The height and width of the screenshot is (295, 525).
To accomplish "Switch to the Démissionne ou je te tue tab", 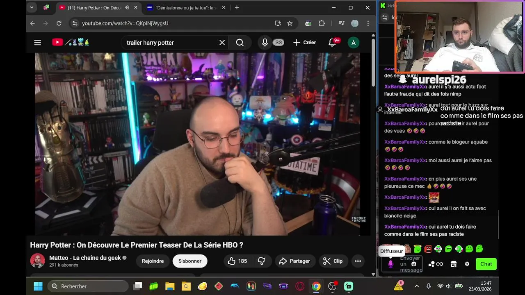I will coord(186,7).
